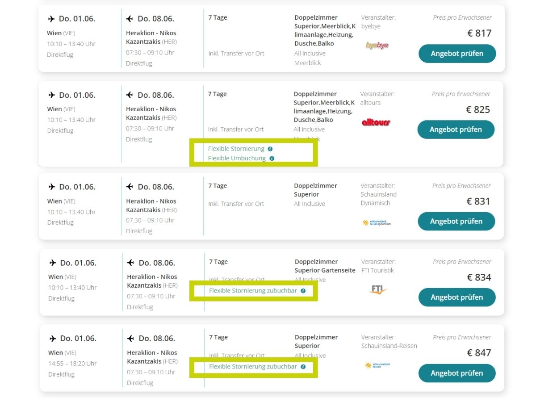
Task: Click the alltours operator logo
Action: click(376, 122)
